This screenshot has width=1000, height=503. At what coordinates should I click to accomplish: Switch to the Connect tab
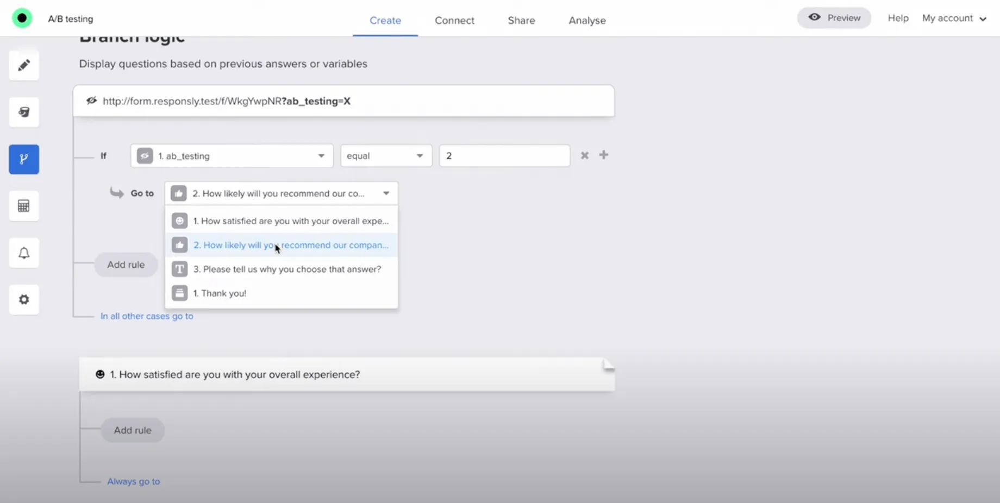click(454, 21)
